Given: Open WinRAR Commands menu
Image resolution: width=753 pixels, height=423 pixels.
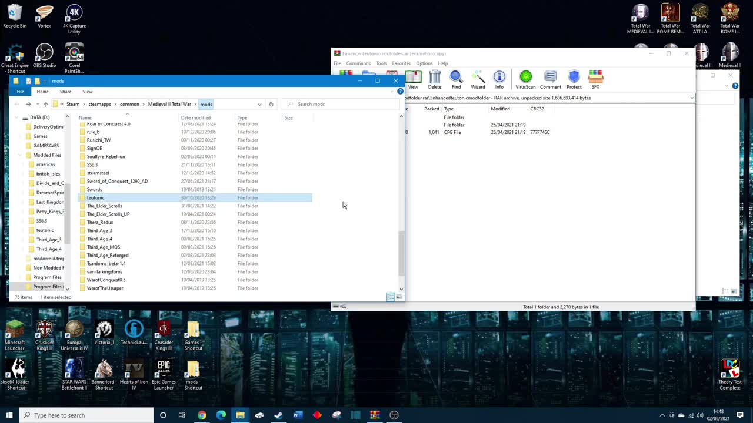Looking at the screenshot, I should tap(358, 63).
